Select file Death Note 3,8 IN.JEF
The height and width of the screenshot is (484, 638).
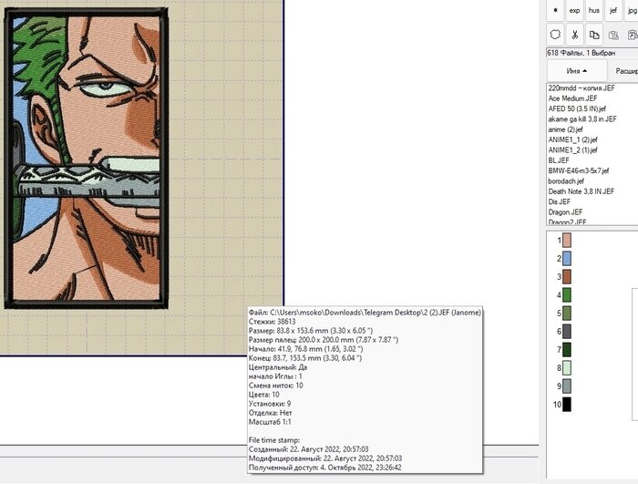tap(581, 191)
